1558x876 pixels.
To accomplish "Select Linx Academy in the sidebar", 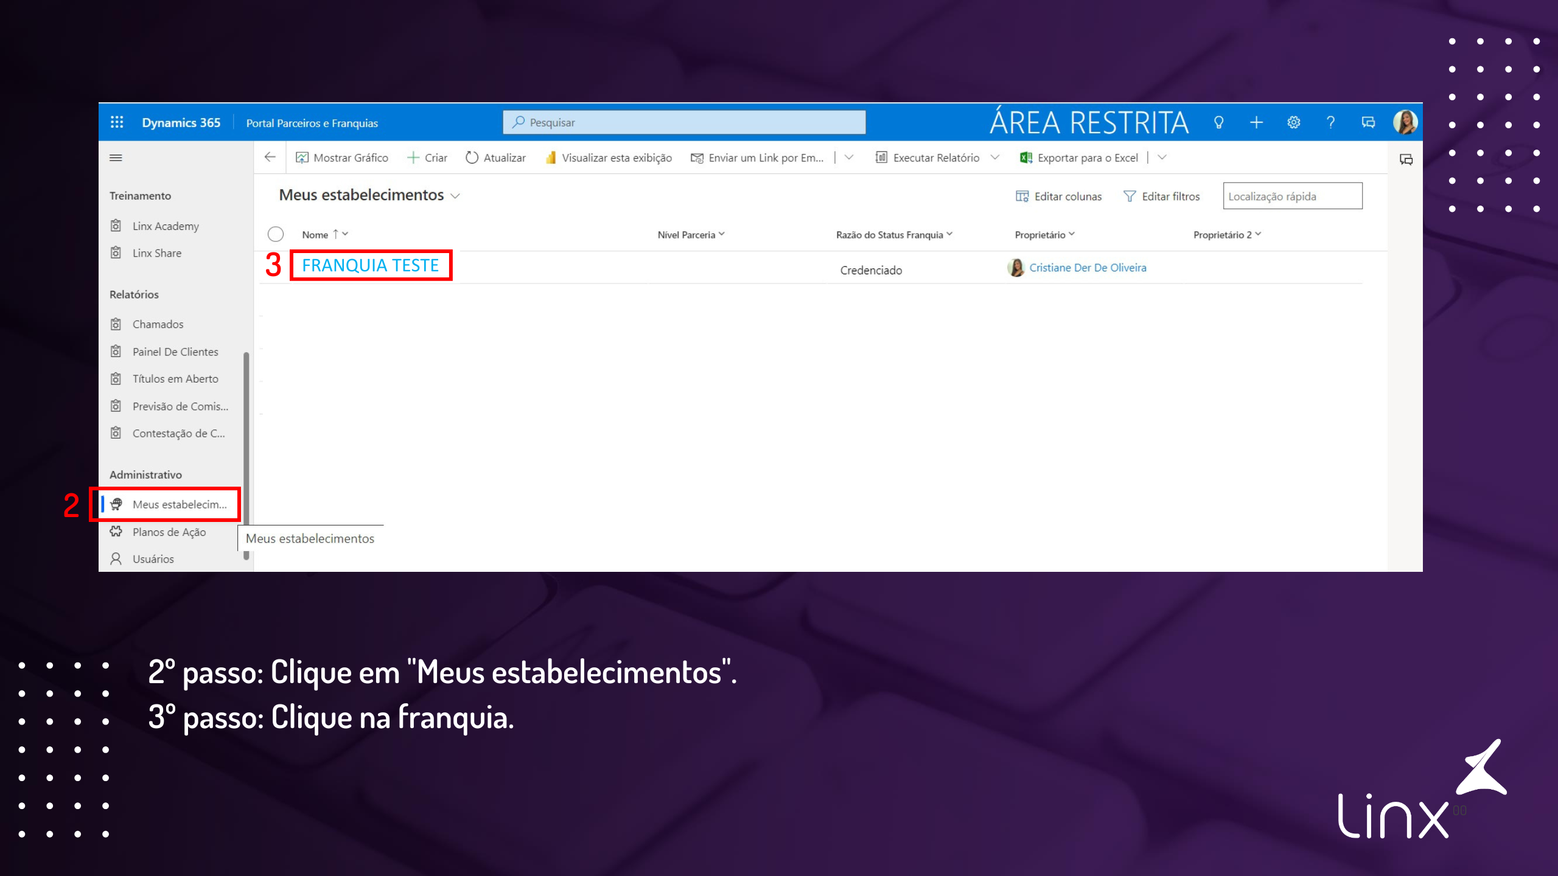I will (166, 226).
